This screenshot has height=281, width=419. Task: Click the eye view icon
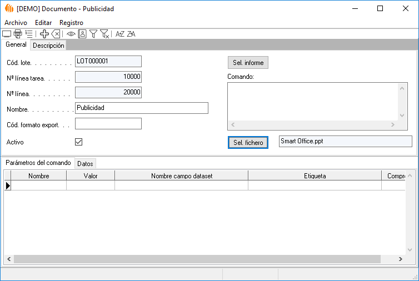pos(71,34)
